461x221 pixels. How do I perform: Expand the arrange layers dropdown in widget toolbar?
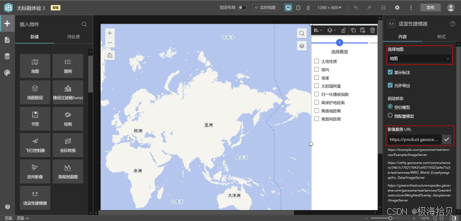332,31
